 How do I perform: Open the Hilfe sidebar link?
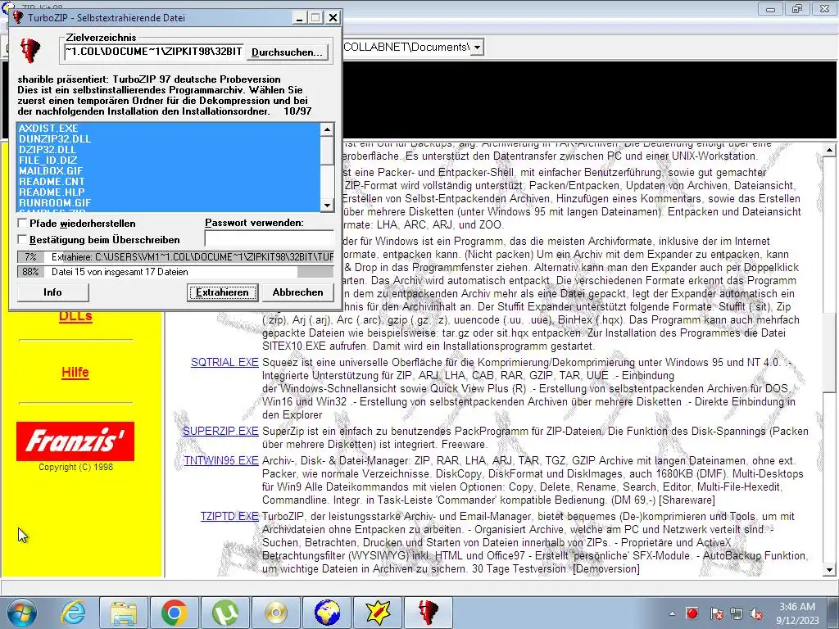pos(75,373)
